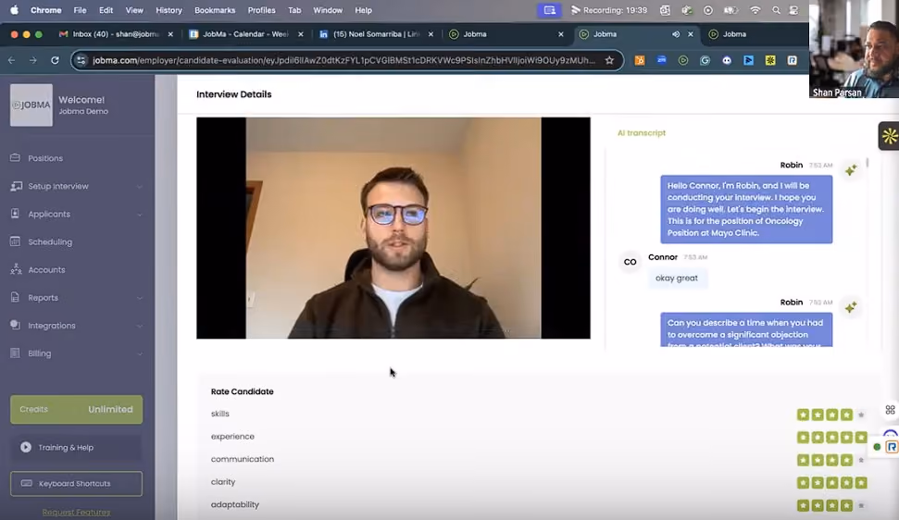The image size is (899, 520).
Task: Click the Reports sidebar icon
Action: tap(16, 297)
